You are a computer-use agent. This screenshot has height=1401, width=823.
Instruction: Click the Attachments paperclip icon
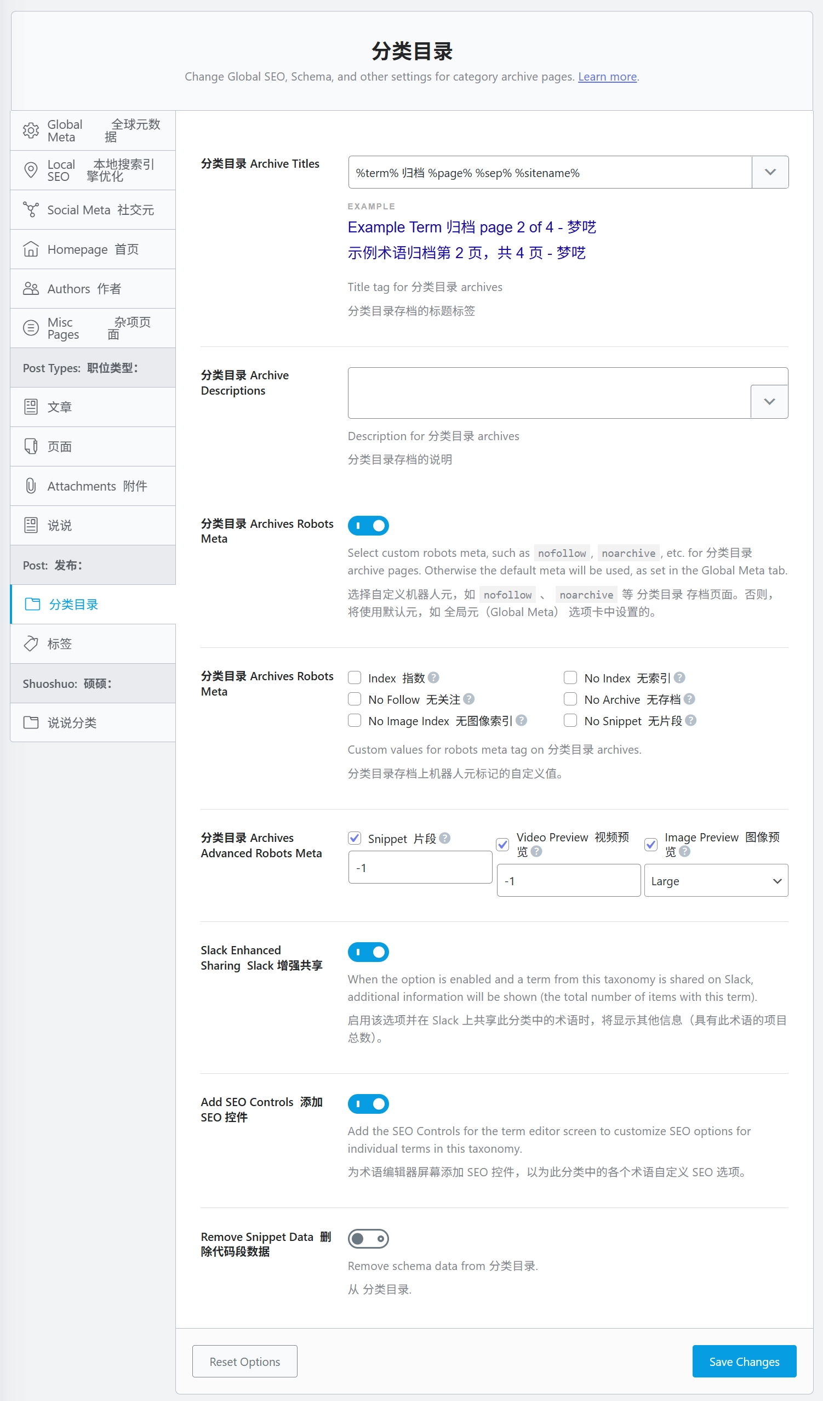tap(31, 486)
